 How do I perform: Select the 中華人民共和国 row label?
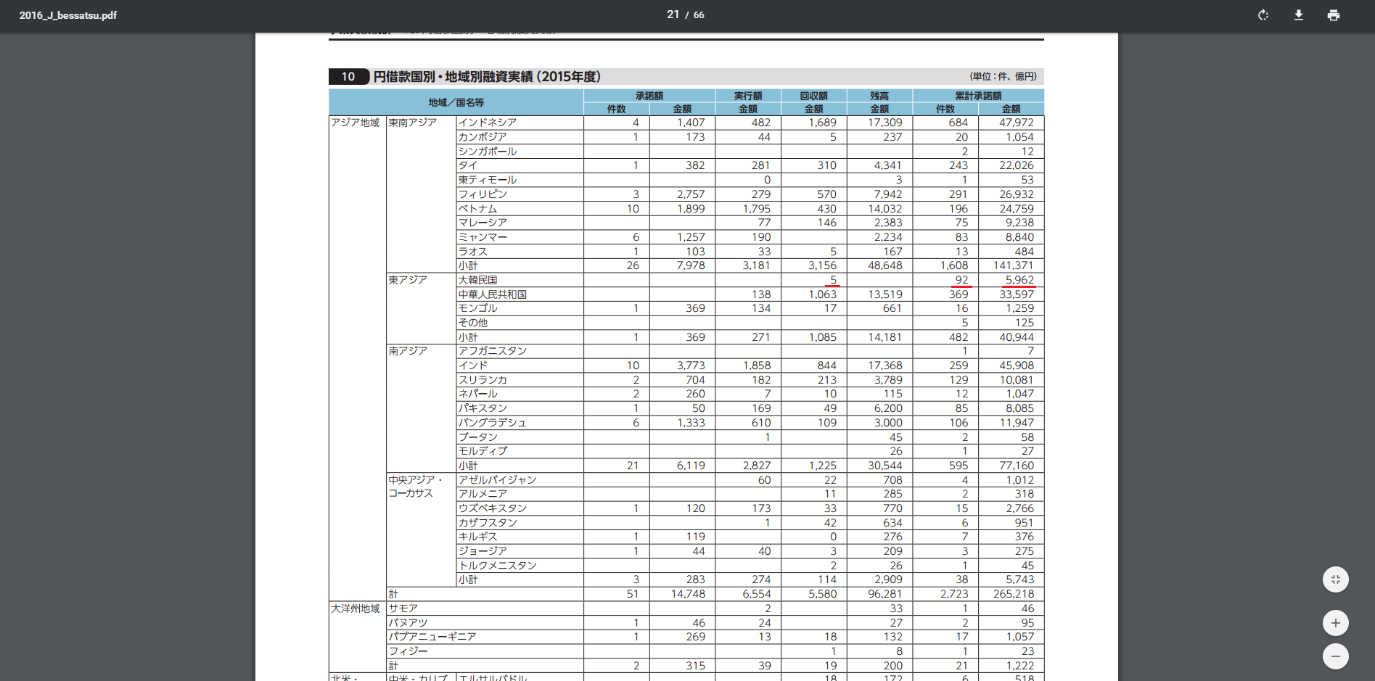[493, 294]
